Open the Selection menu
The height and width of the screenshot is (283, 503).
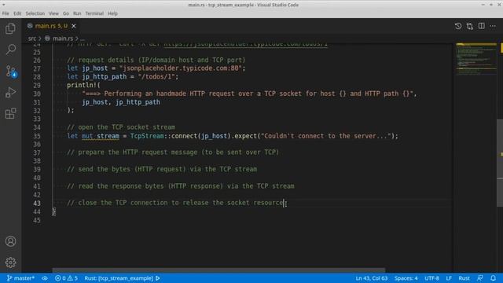tap(35, 13)
